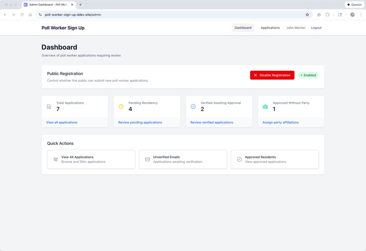This screenshot has height=251, width=366.
Task: Open the Unverified Emails quick action
Action: (183, 159)
